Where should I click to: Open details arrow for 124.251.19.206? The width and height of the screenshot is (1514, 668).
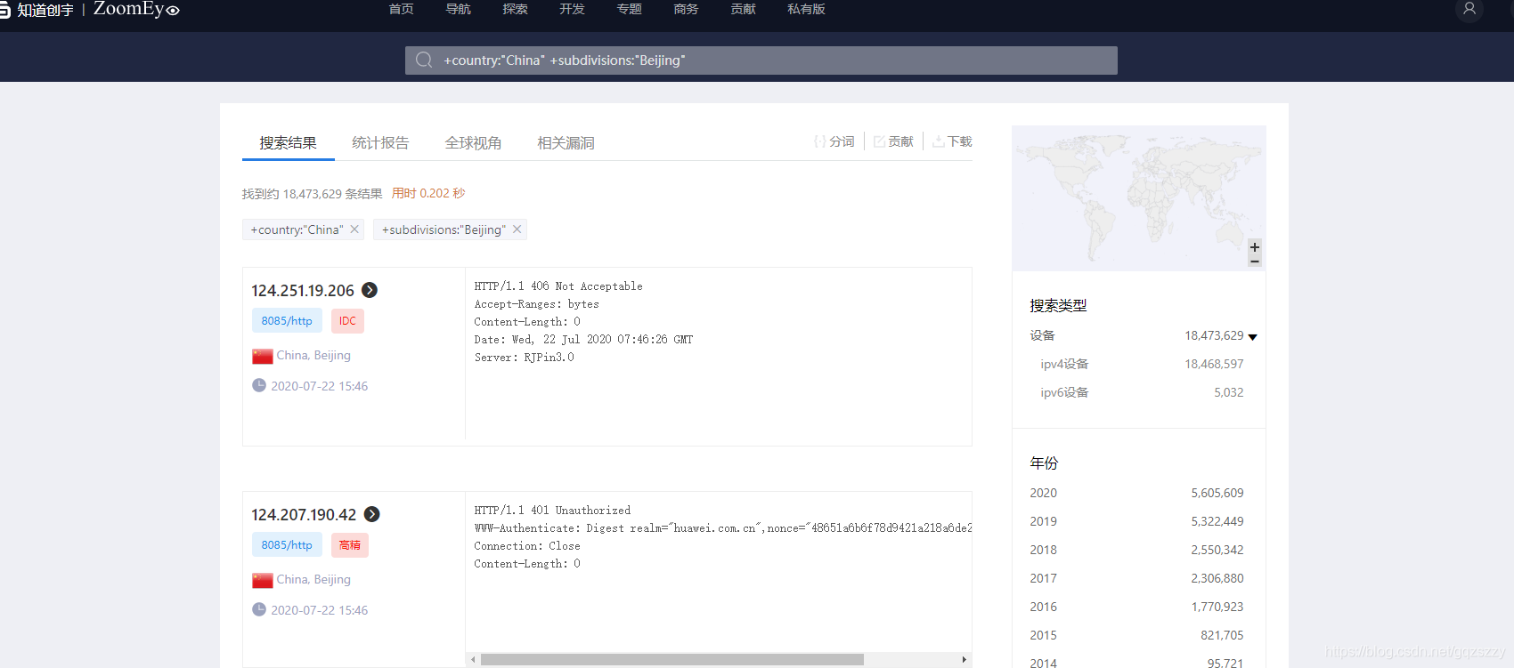tap(370, 290)
